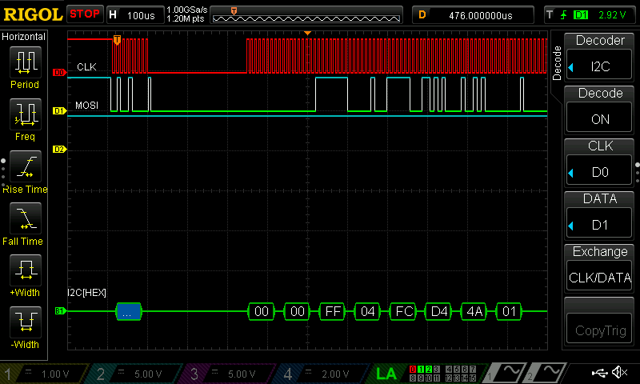Click the decoded byte FC
This screenshot has height=384, width=640.
click(403, 311)
